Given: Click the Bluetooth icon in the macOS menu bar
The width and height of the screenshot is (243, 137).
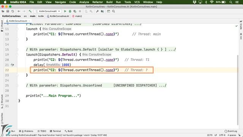Looking at the screenshot, I should point(206,2).
